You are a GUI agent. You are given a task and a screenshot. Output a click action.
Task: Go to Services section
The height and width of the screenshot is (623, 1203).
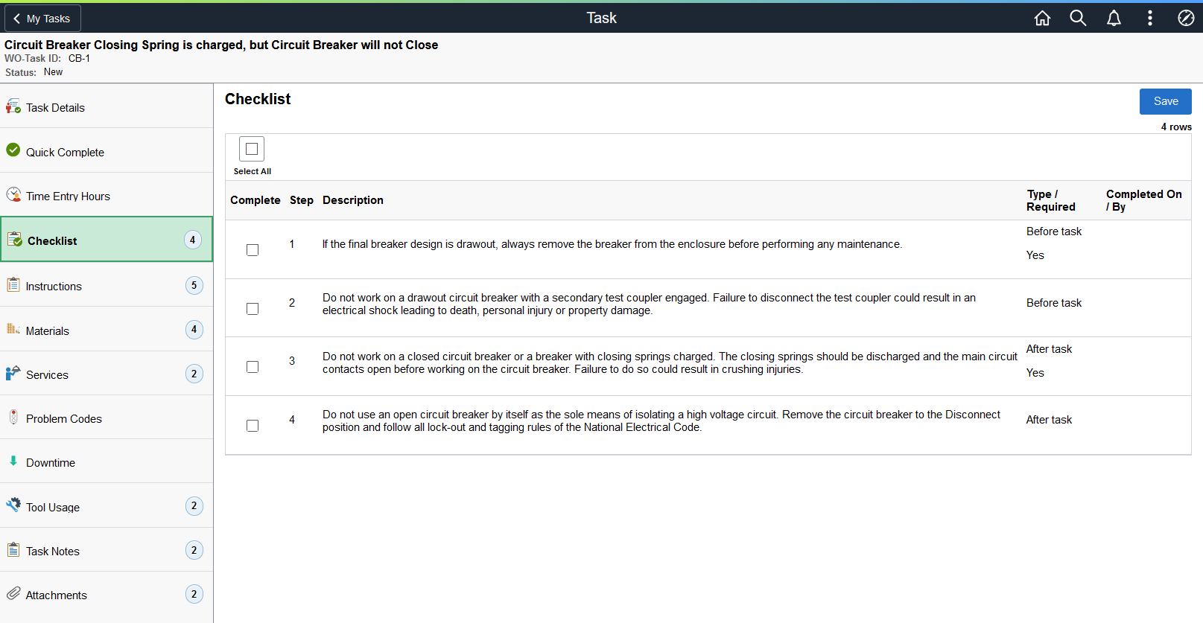pyautogui.click(x=107, y=374)
